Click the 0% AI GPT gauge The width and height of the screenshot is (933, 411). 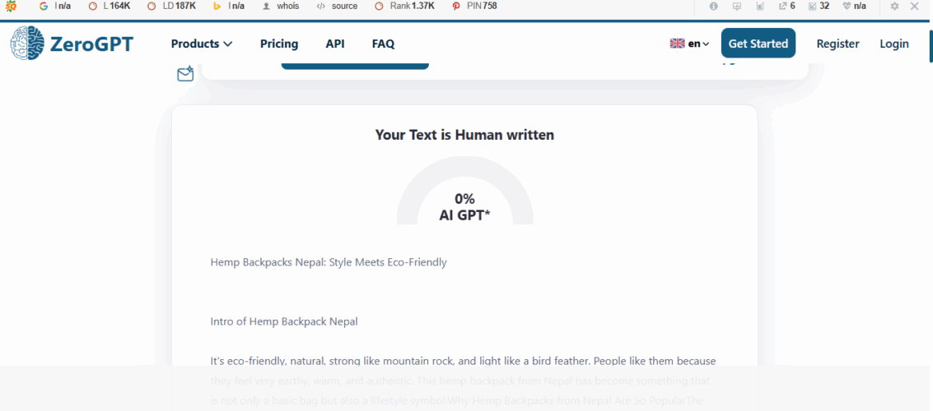(x=464, y=192)
